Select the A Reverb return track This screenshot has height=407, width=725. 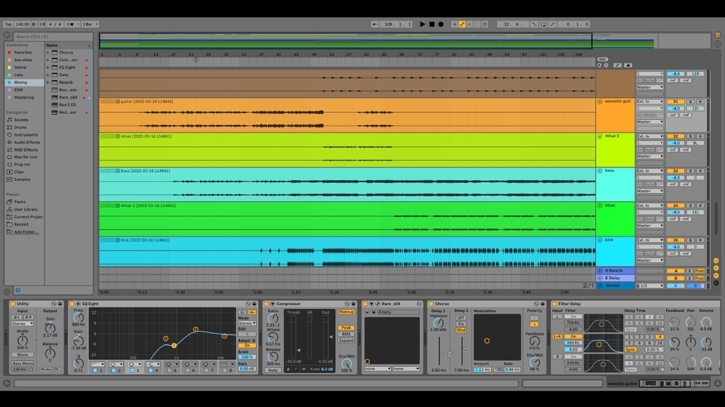(x=614, y=271)
